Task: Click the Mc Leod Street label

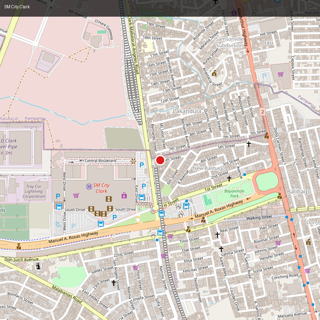Action: click(x=162, y=135)
